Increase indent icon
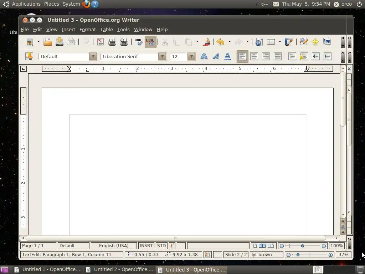 coord(327,56)
